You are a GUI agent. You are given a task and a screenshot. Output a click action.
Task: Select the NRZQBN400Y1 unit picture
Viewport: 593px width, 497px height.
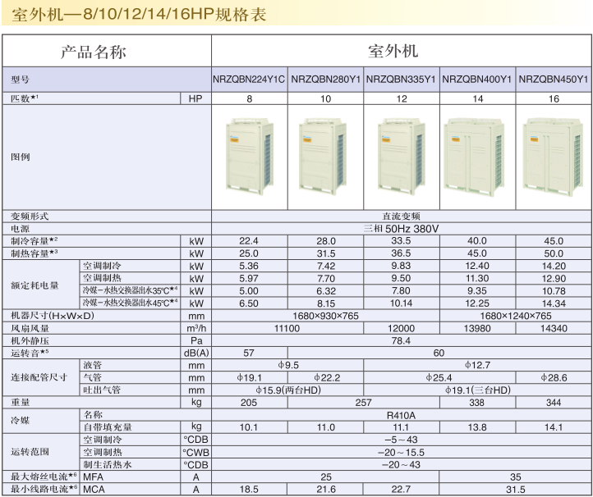476,153
